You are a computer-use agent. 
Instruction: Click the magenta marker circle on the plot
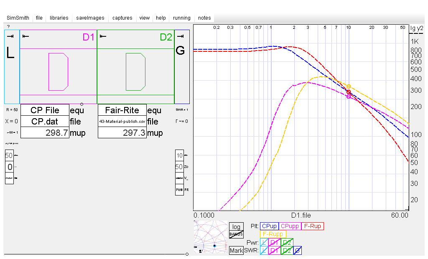point(348,96)
